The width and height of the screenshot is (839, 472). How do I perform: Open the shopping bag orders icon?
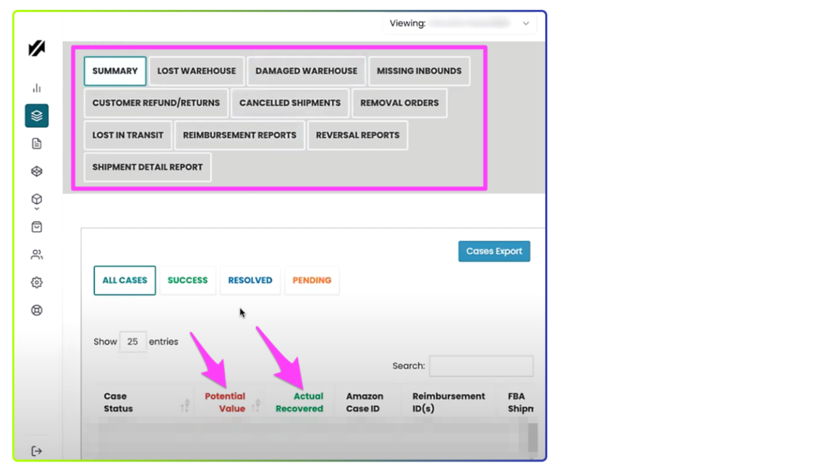[36, 227]
